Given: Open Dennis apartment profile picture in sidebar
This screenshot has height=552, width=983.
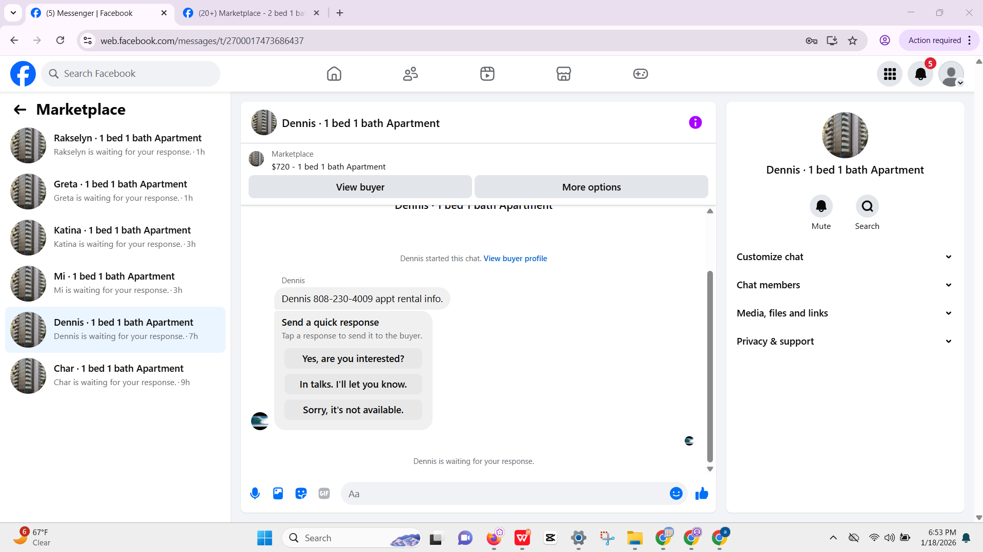Looking at the screenshot, I should pos(845,135).
